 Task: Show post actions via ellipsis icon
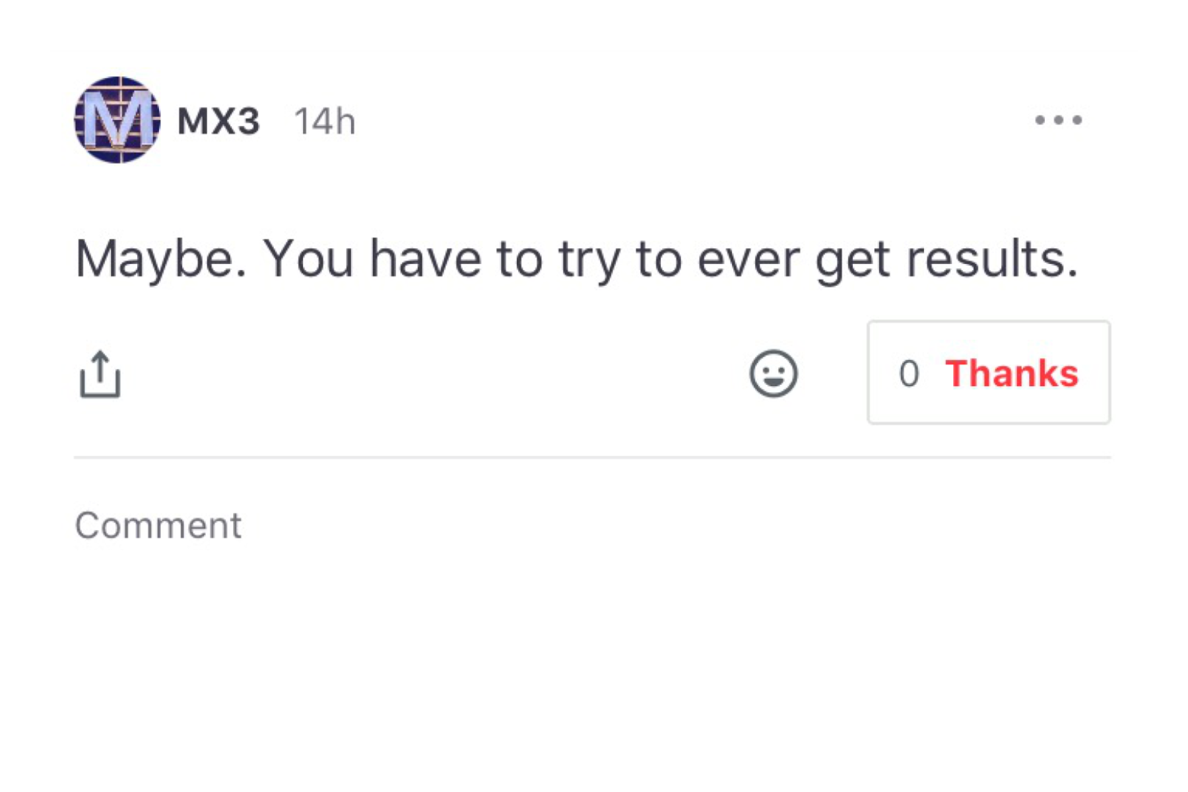click(1058, 120)
